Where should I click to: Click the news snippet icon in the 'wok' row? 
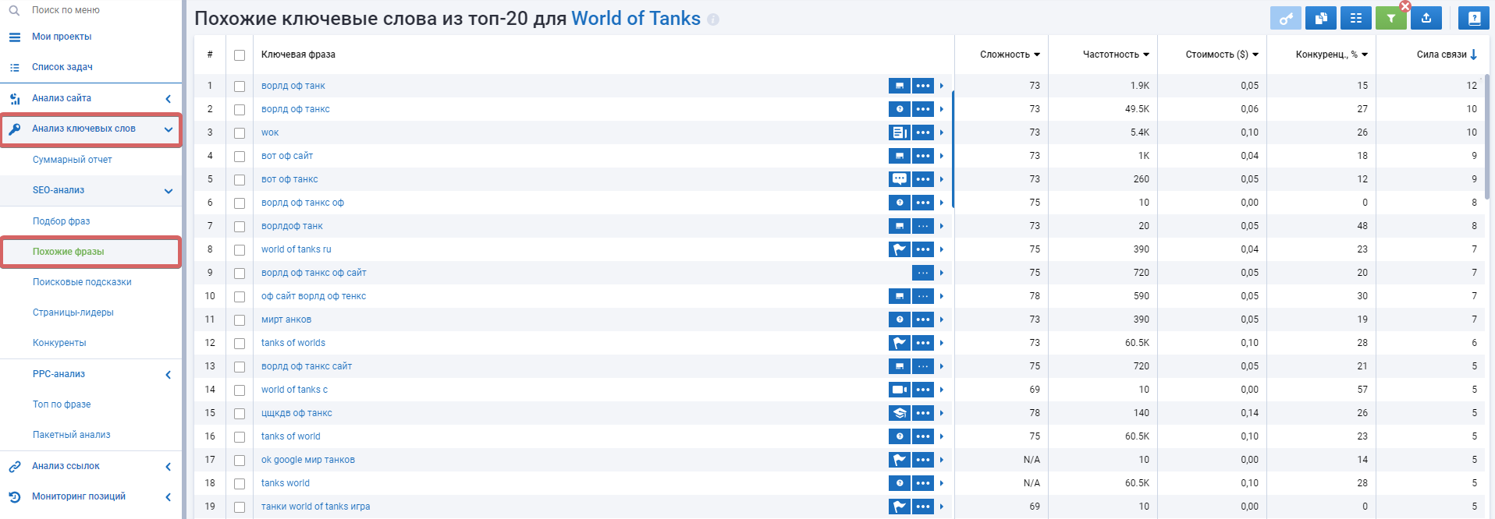[x=899, y=132]
